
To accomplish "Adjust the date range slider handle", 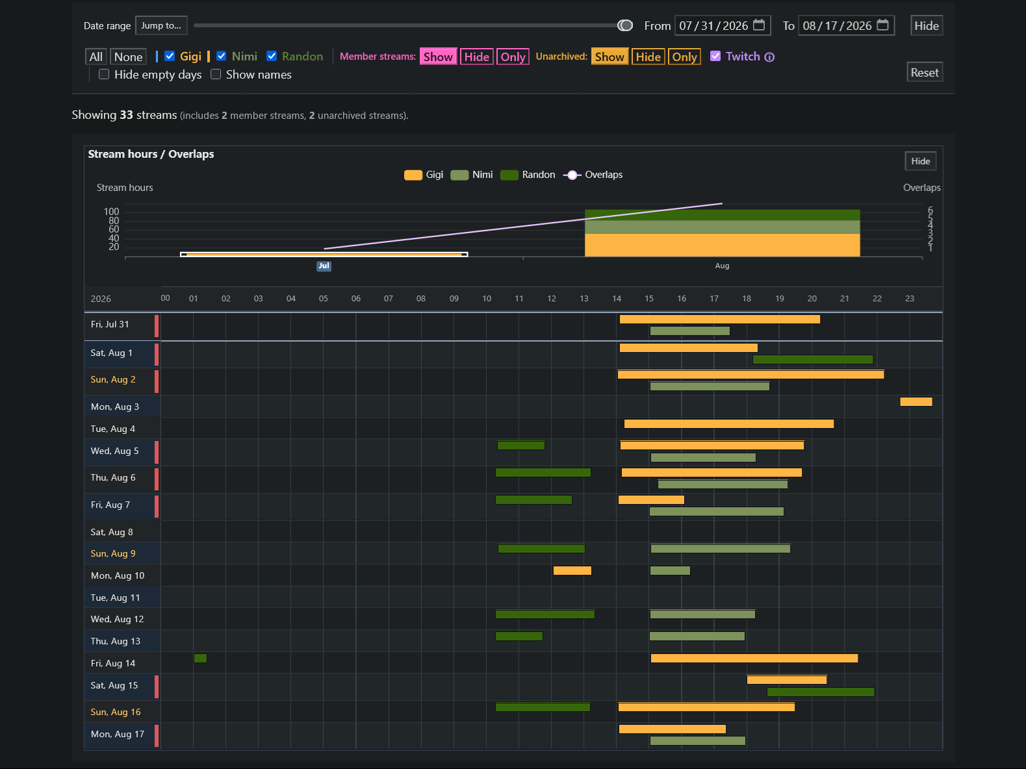I will coord(625,25).
